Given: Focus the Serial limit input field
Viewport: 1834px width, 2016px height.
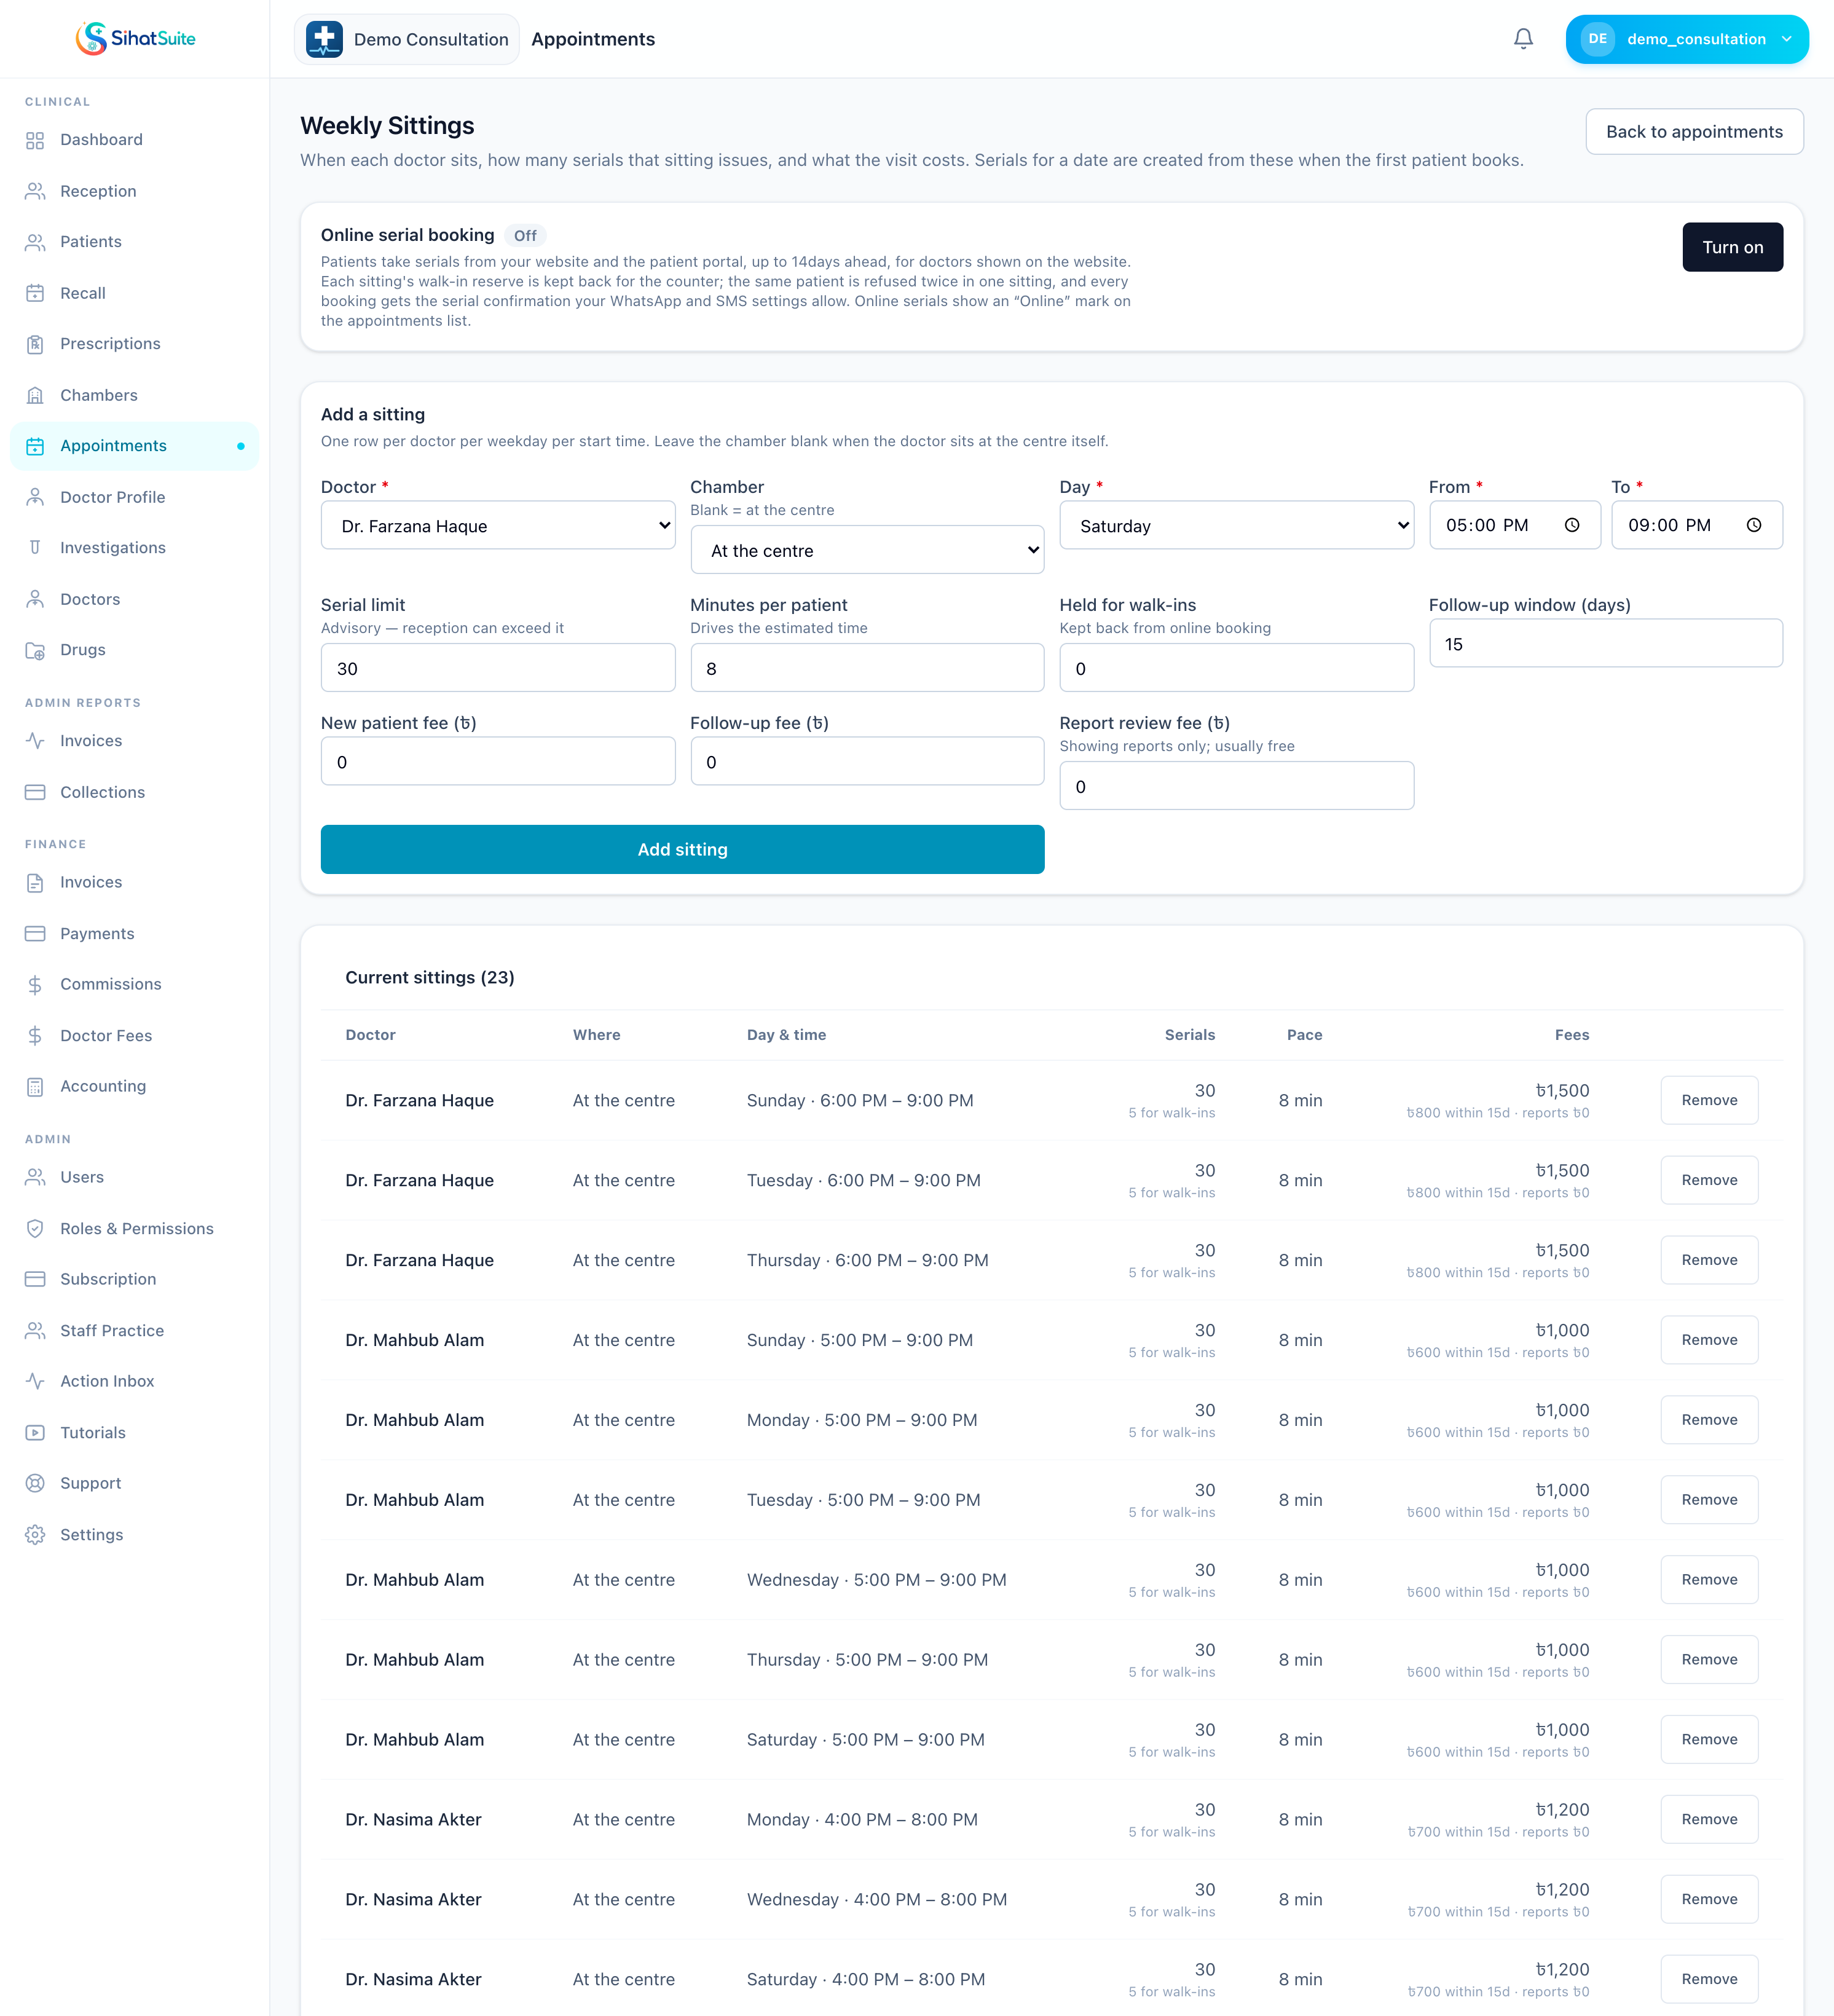Looking at the screenshot, I should click(x=498, y=667).
